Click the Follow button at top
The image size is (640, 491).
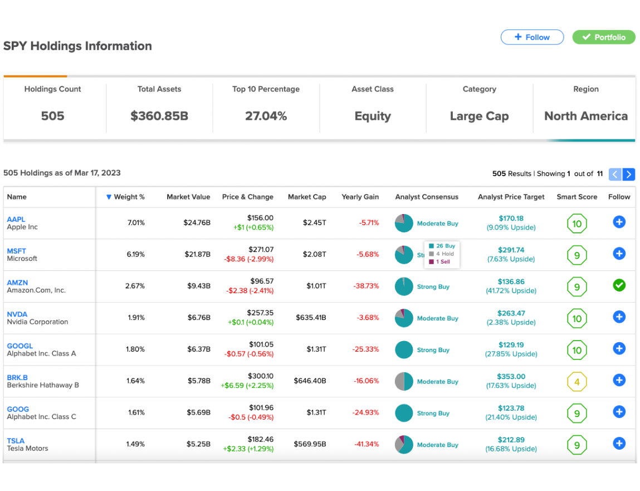point(532,37)
